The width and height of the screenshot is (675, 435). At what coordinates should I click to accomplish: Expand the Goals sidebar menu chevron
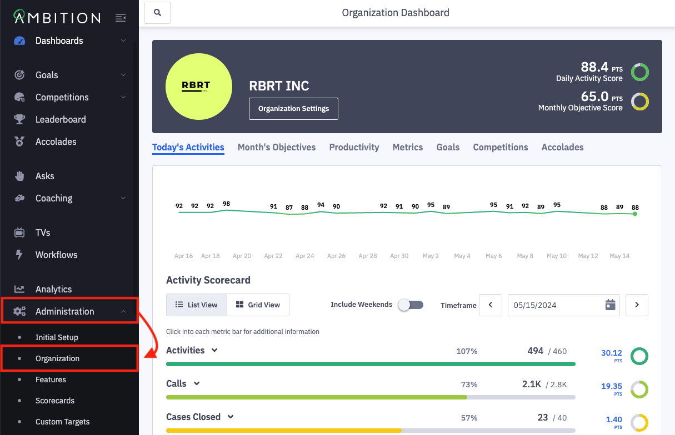pyautogui.click(x=123, y=75)
